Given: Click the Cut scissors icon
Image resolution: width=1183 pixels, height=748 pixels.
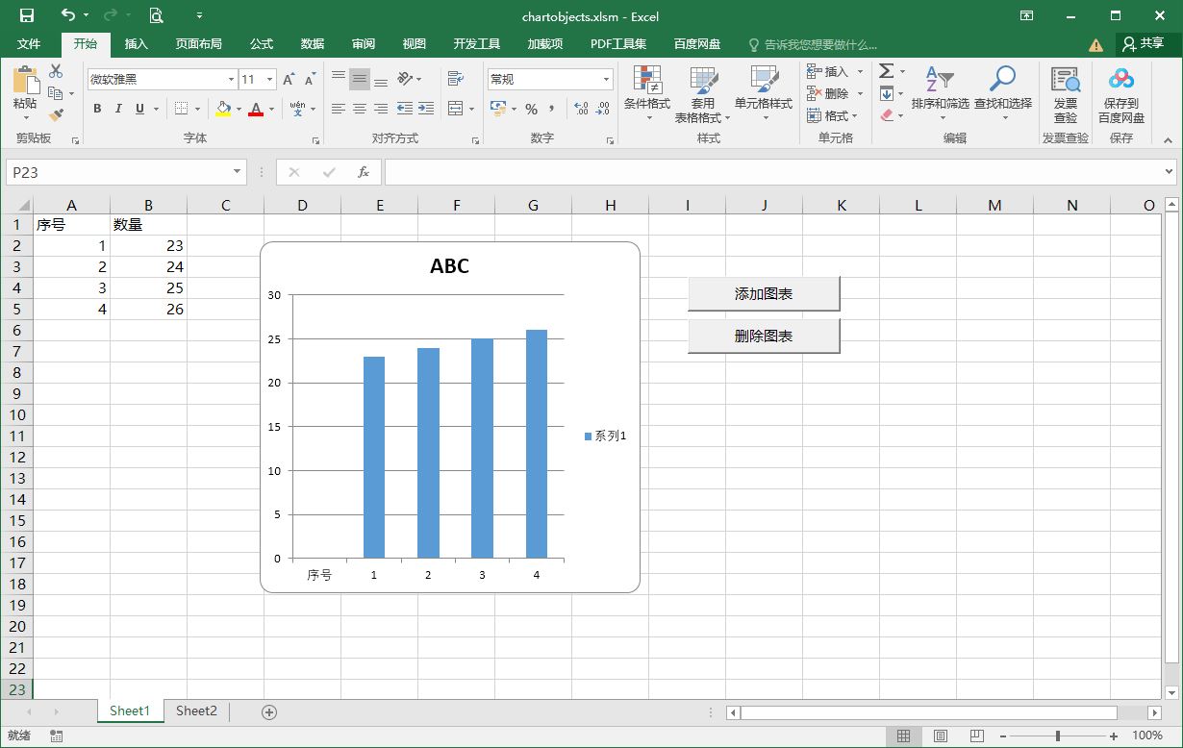Looking at the screenshot, I should click(56, 71).
